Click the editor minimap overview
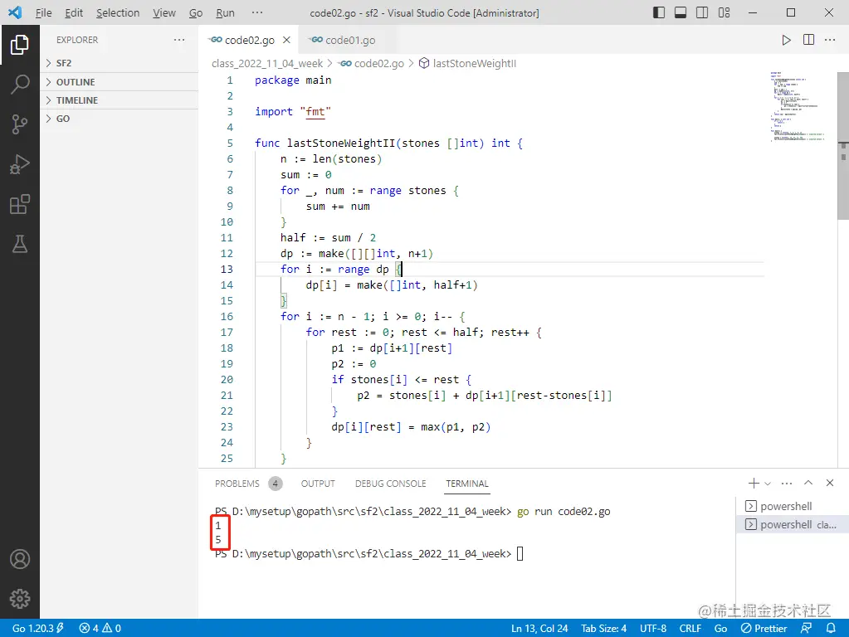 point(798,106)
